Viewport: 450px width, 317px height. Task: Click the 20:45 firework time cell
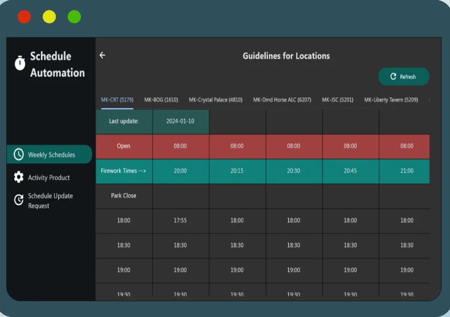pyautogui.click(x=350, y=171)
